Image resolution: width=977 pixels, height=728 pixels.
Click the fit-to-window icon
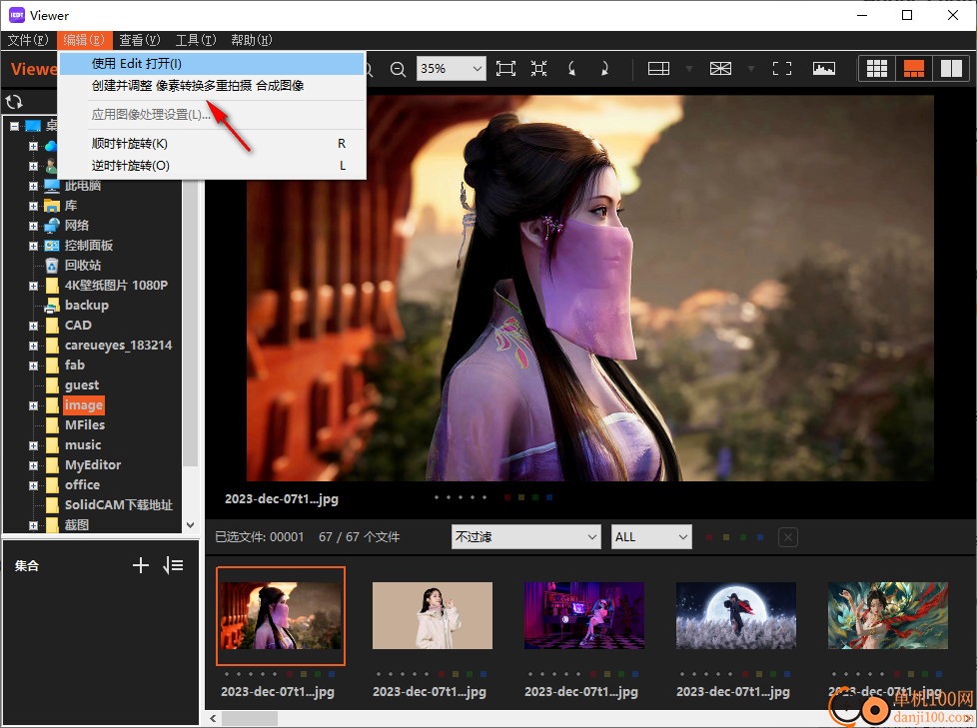click(505, 69)
